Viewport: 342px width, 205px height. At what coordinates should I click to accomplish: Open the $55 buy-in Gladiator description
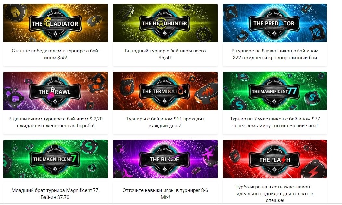pos(56,54)
